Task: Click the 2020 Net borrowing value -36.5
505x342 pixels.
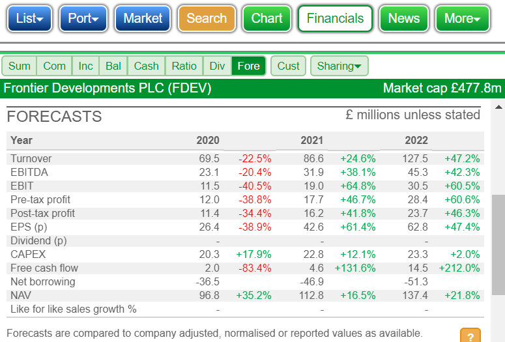Action: coord(207,282)
